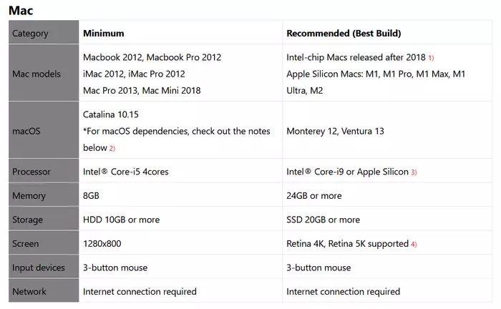Select the Processor row label

click(43, 172)
